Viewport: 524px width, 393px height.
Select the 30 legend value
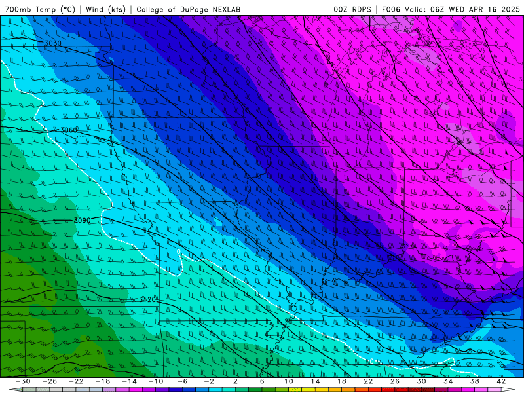(x=421, y=381)
